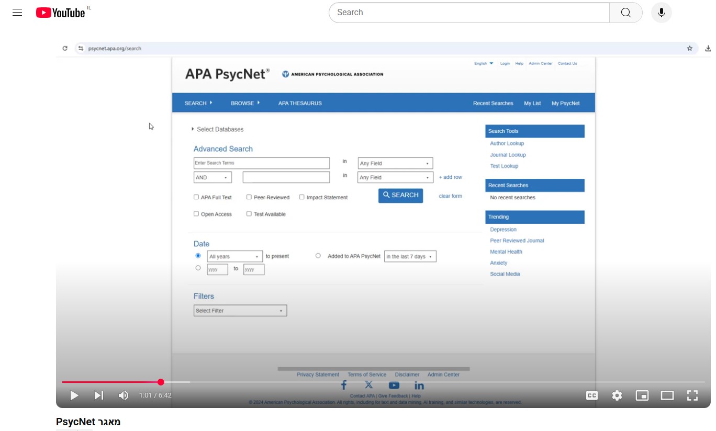Click the second search terms field
The height and width of the screenshot is (431, 716).
(x=286, y=177)
